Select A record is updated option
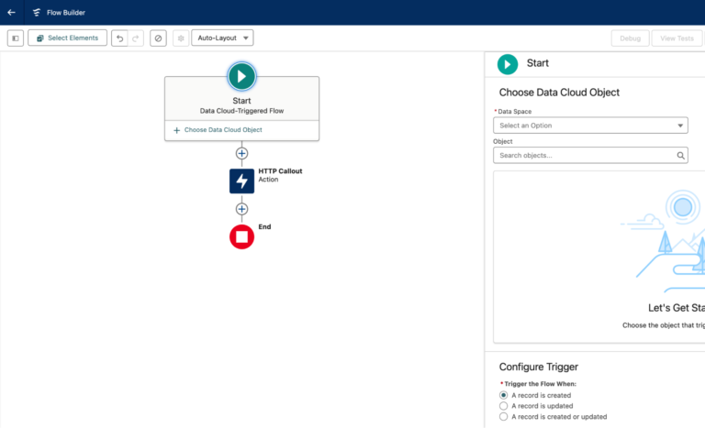 [504, 406]
